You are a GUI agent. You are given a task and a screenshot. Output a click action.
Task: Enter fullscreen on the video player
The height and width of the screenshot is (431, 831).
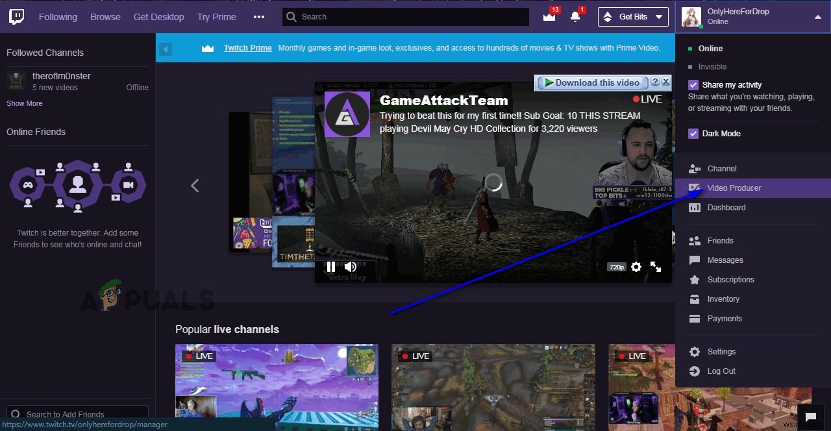pos(656,266)
